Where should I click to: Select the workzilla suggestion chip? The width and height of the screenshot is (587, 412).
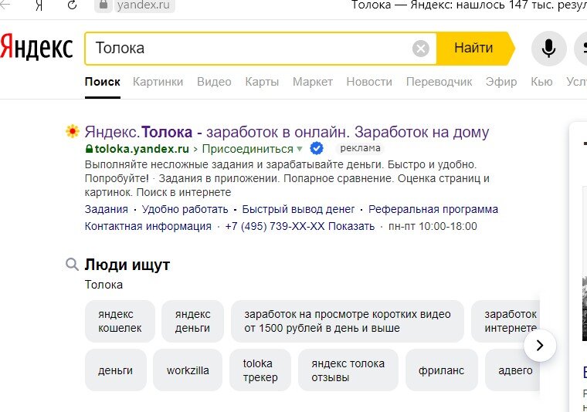click(188, 370)
